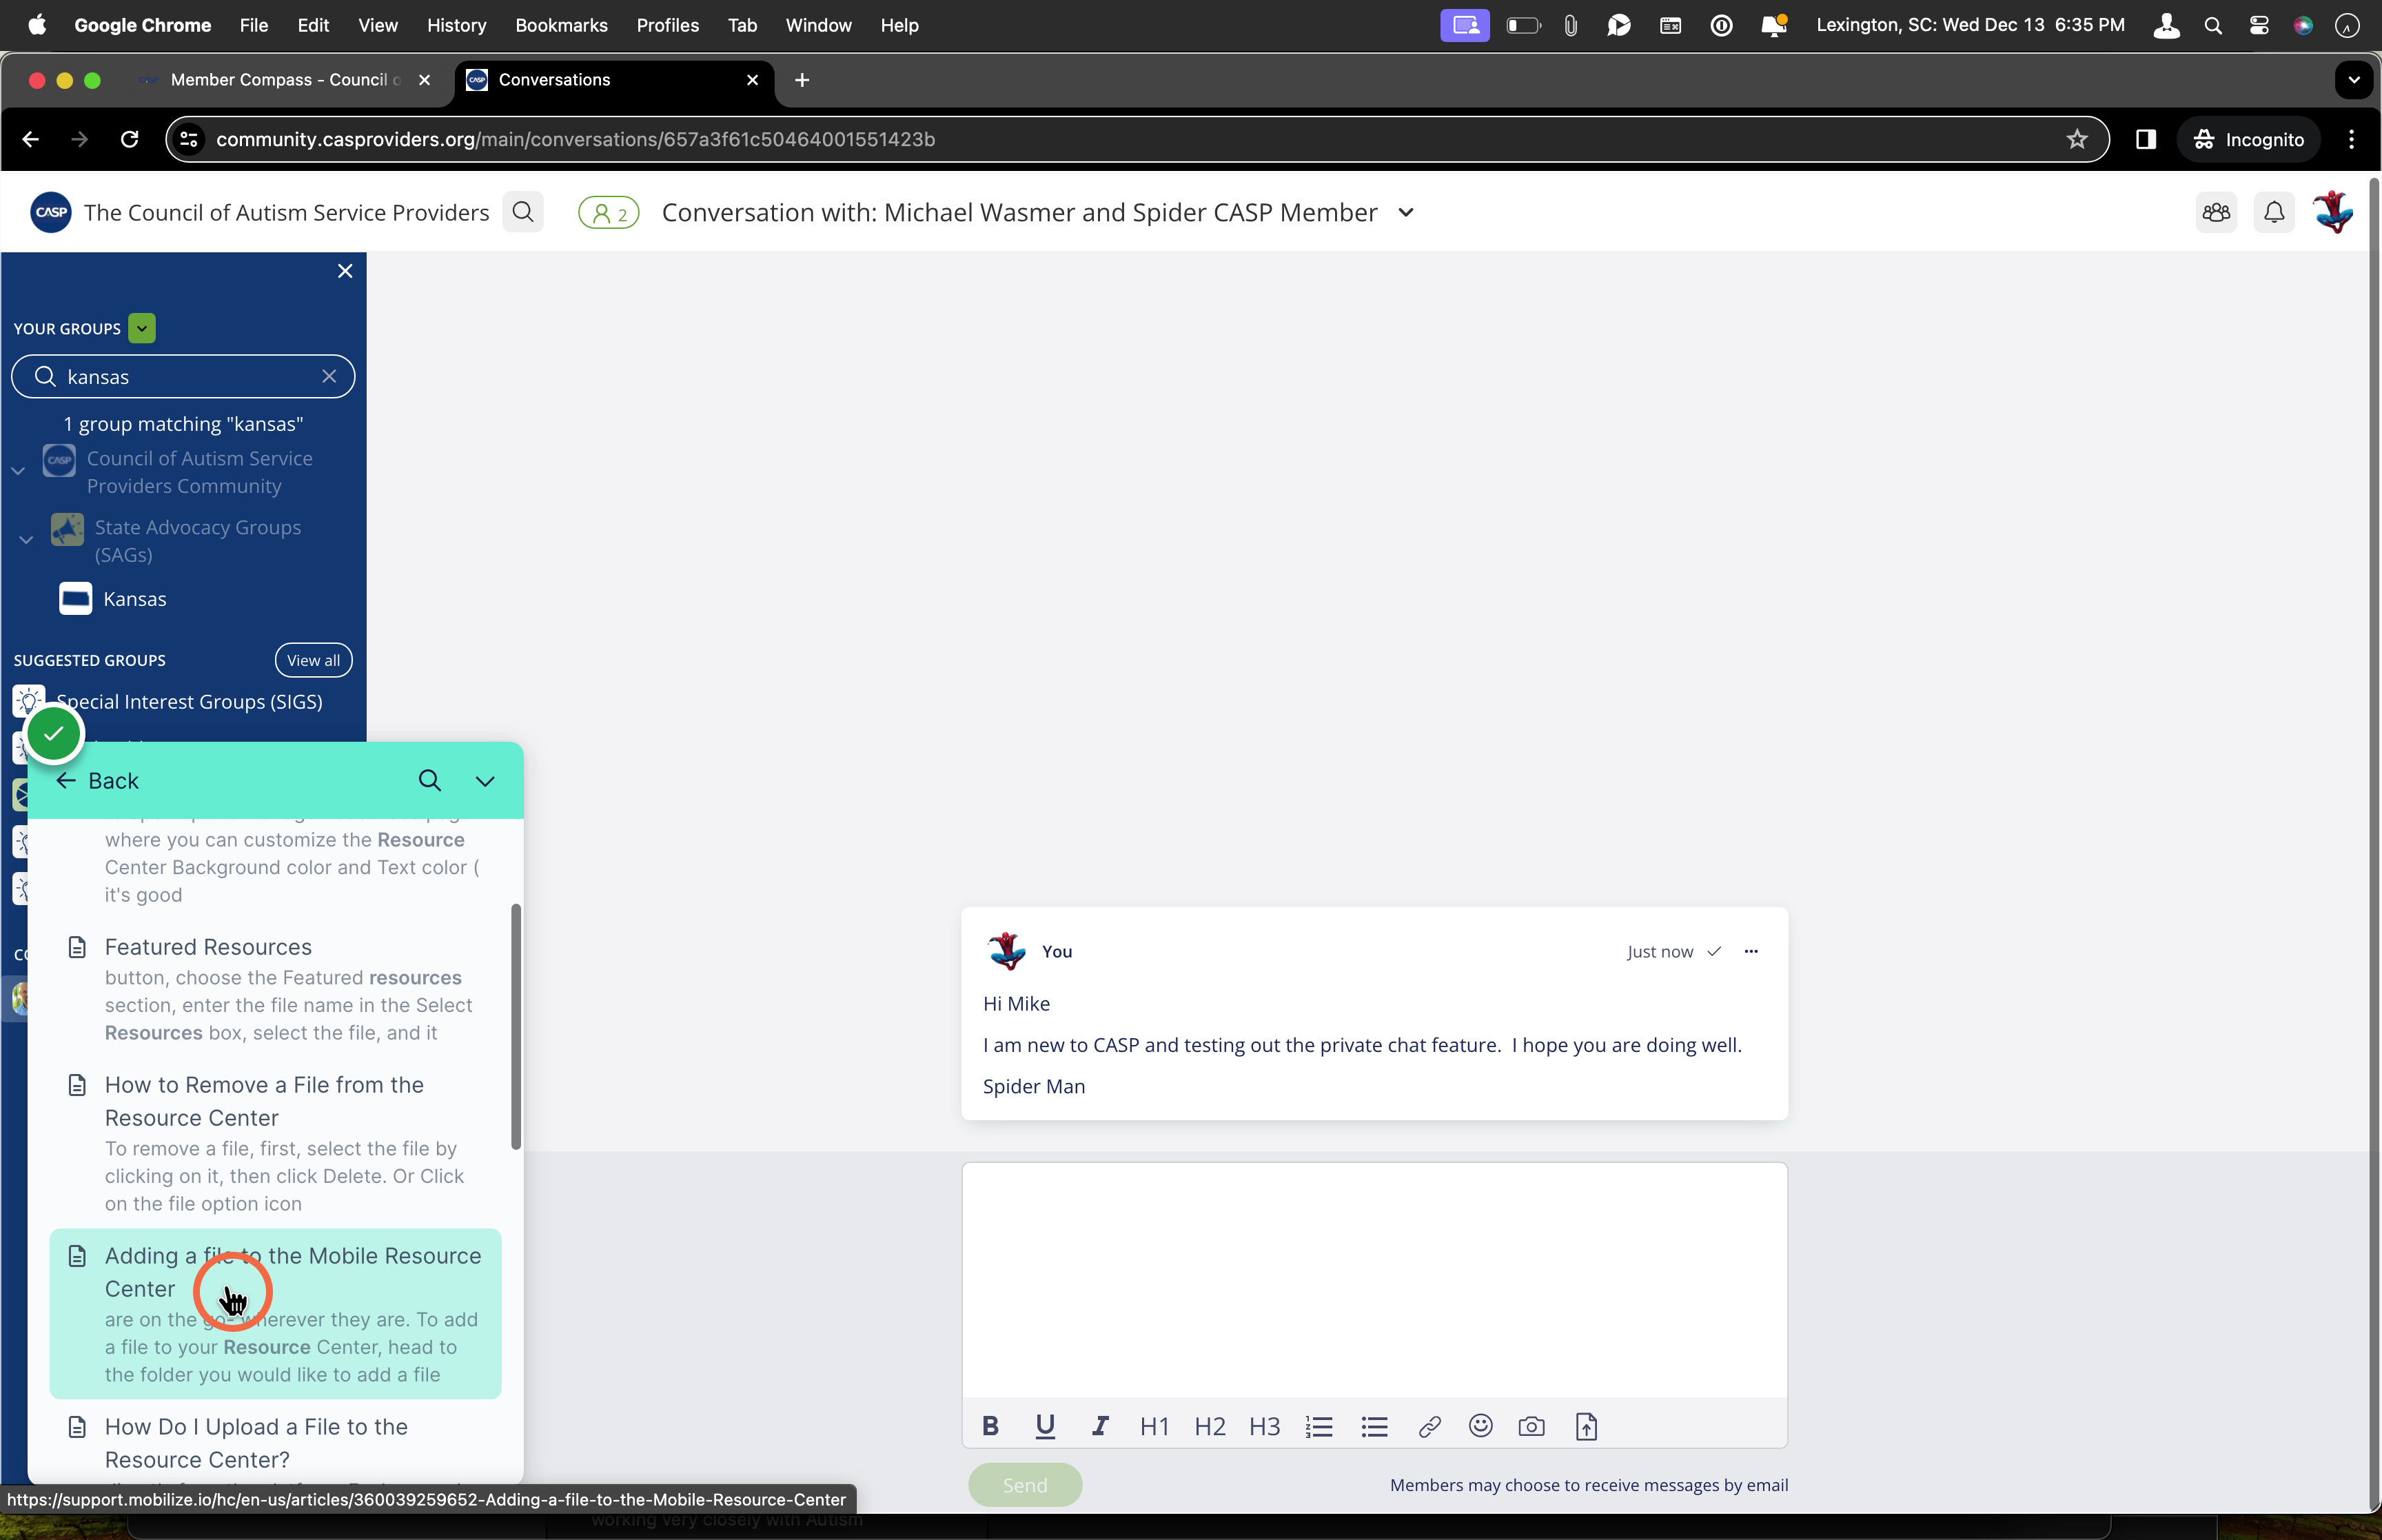
Task: Upload a file attachment icon
Action: coord(1587,1426)
